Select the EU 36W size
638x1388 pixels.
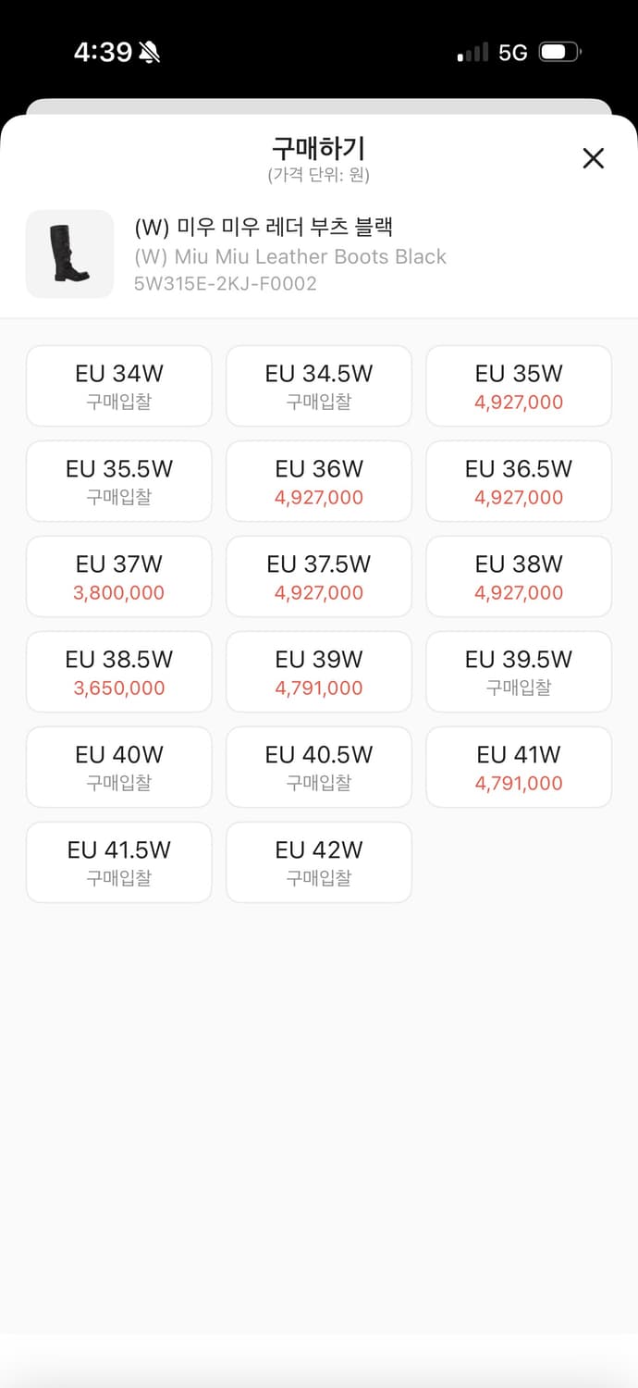tap(319, 481)
